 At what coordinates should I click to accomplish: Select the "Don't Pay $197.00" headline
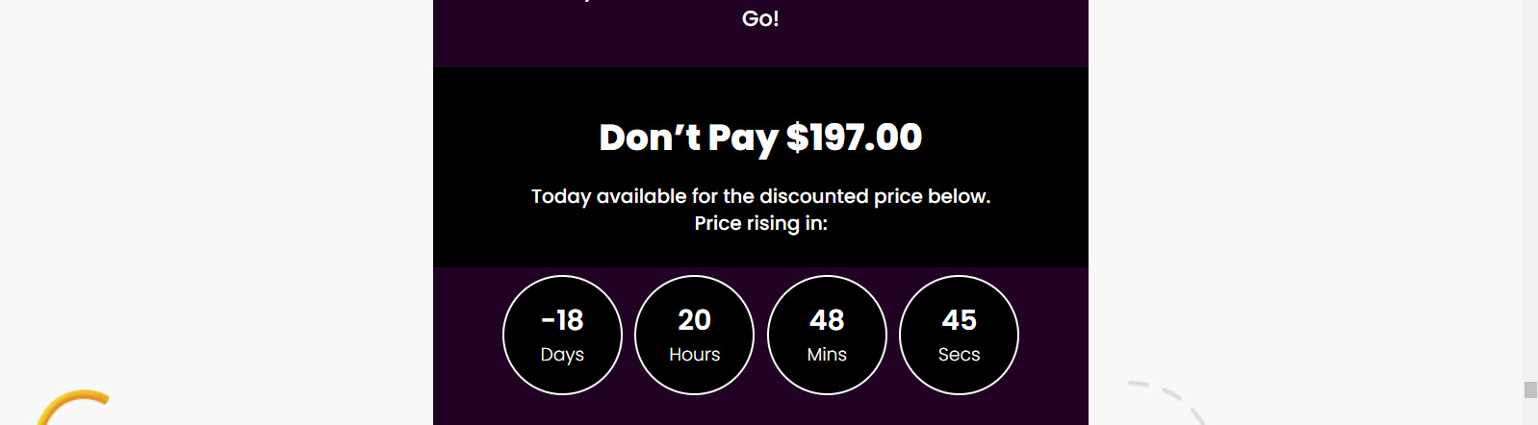[x=760, y=137]
